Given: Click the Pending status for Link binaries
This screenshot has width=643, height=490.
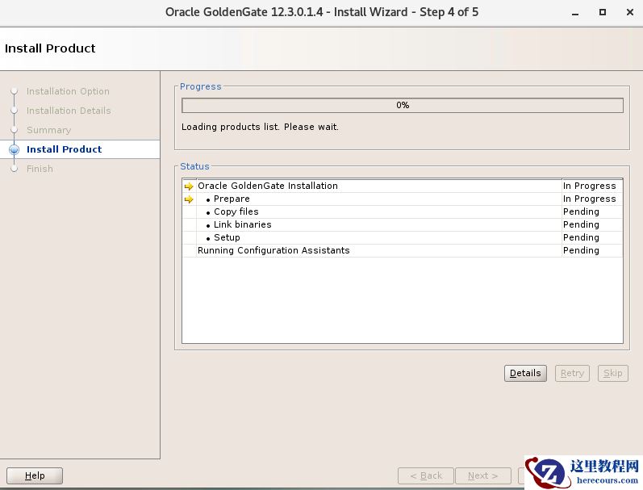Looking at the screenshot, I should click(x=581, y=224).
